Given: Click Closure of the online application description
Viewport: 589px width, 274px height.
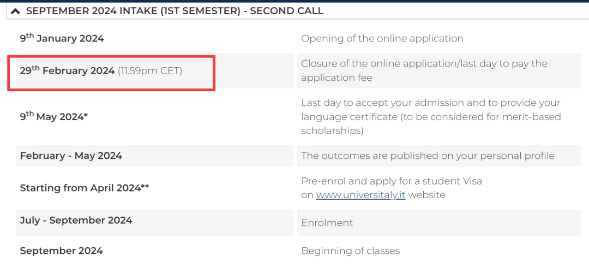Looking at the screenshot, I should pos(424,70).
